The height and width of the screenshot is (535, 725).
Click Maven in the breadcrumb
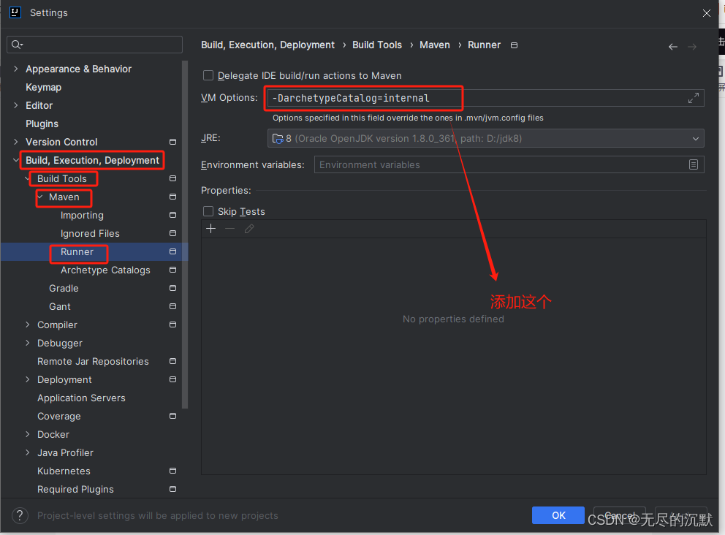tap(435, 45)
